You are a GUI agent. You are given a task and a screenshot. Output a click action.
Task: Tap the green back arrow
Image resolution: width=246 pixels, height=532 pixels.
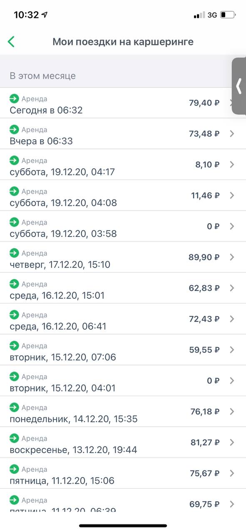11,42
